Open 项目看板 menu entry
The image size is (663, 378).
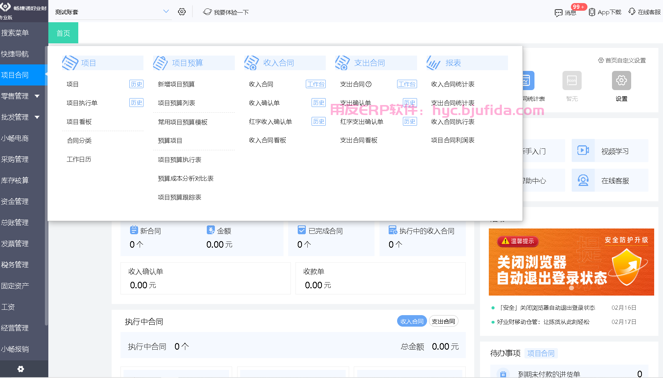click(79, 122)
